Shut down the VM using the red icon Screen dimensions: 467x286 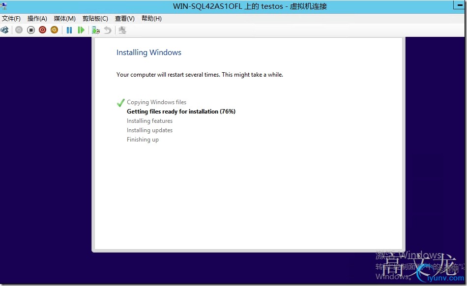tap(43, 30)
